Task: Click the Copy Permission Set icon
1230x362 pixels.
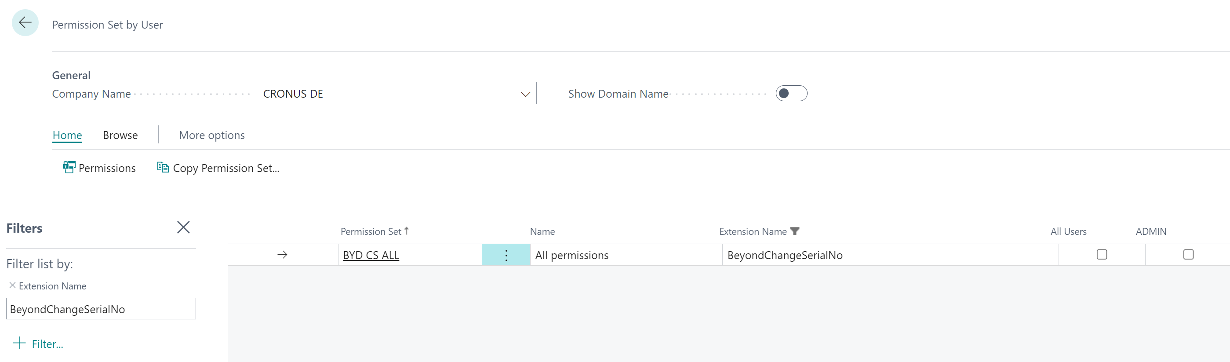Action: click(x=163, y=168)
